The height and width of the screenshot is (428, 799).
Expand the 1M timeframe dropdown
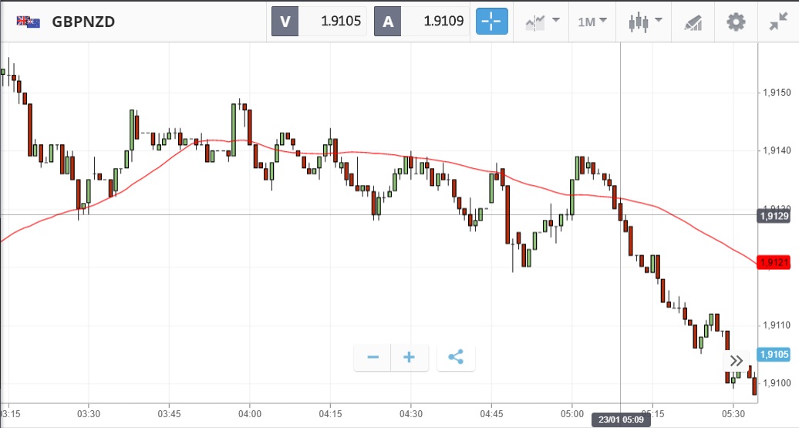point(592,22)
